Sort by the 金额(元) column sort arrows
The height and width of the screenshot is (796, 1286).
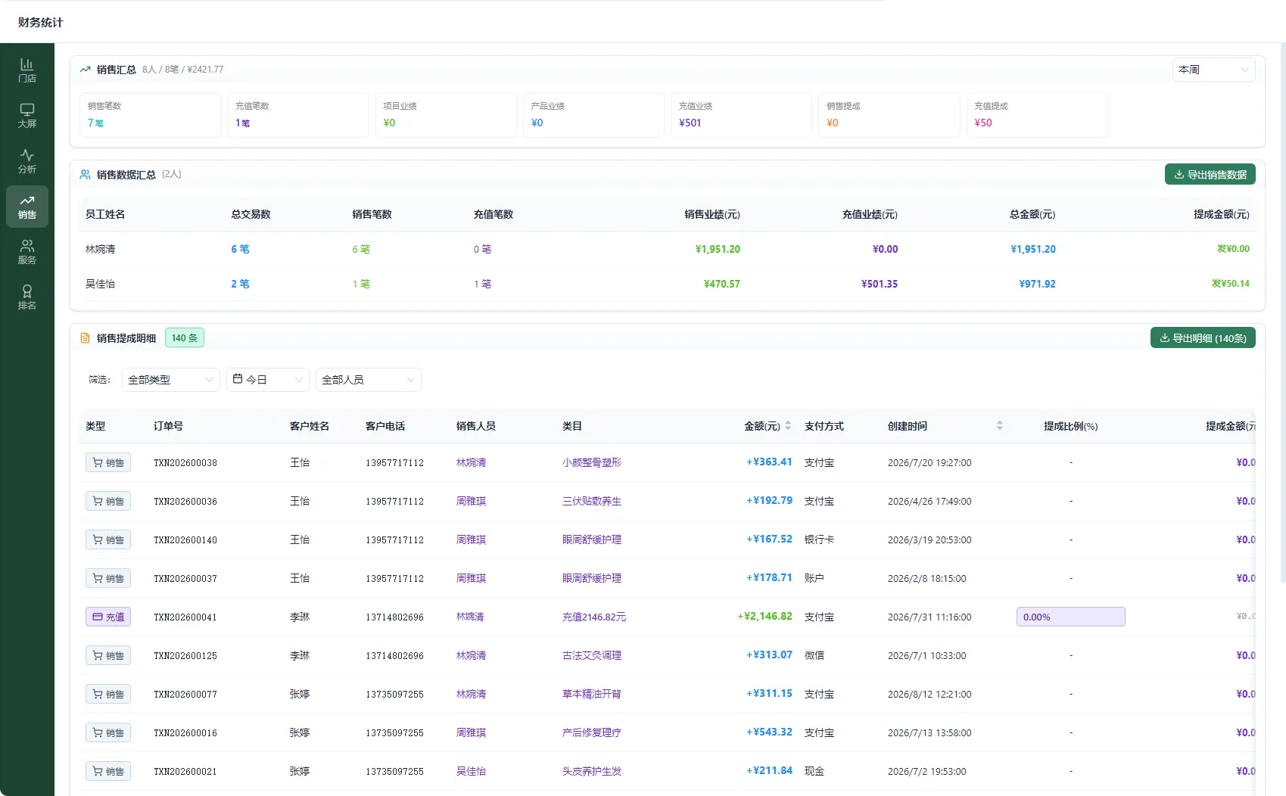click(788, 426)
